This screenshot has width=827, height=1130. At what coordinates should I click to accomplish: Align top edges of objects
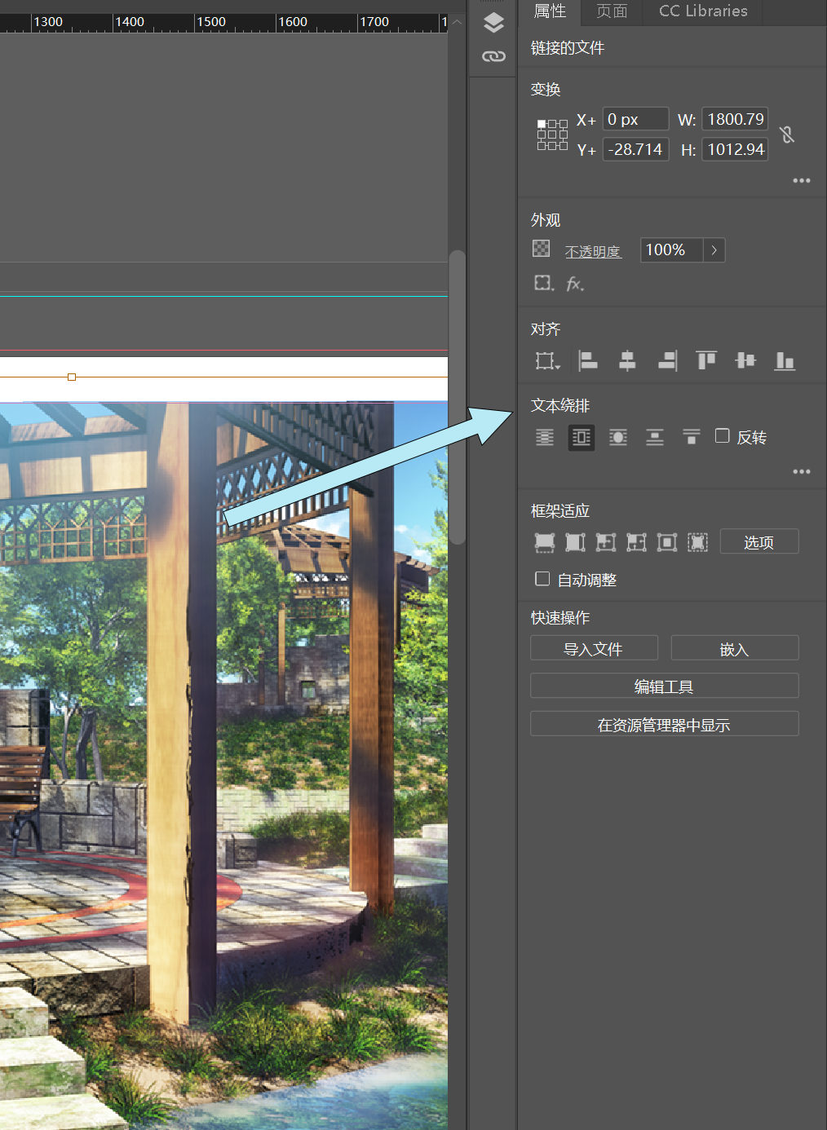pyautogui.click(x=705, y=360)
